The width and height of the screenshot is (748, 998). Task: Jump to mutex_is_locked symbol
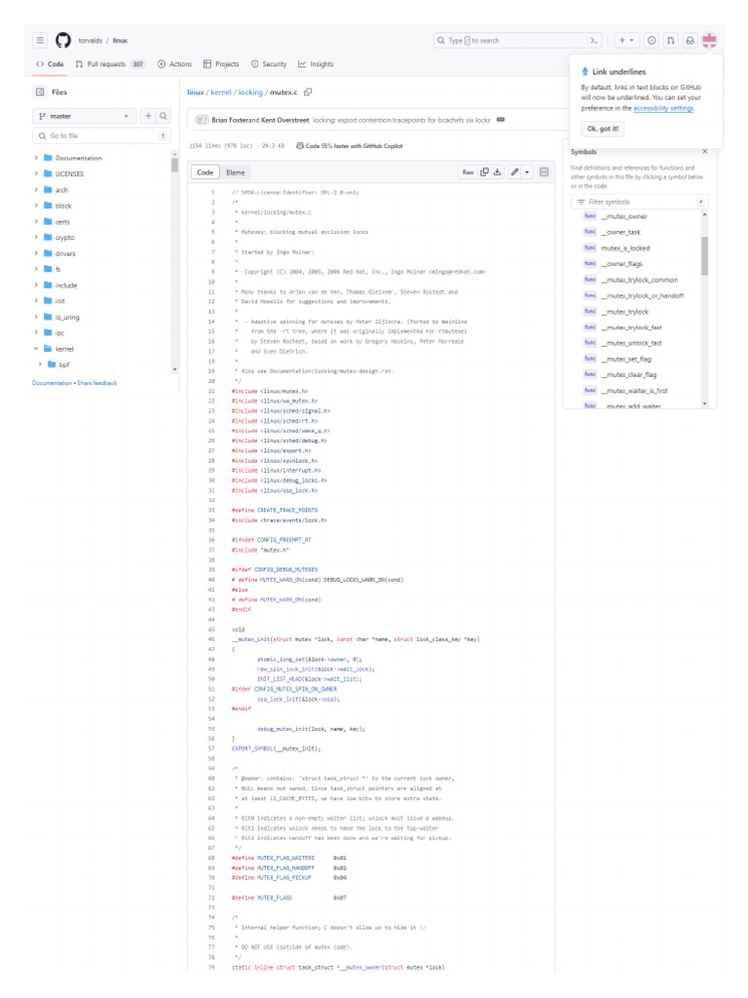625,249
